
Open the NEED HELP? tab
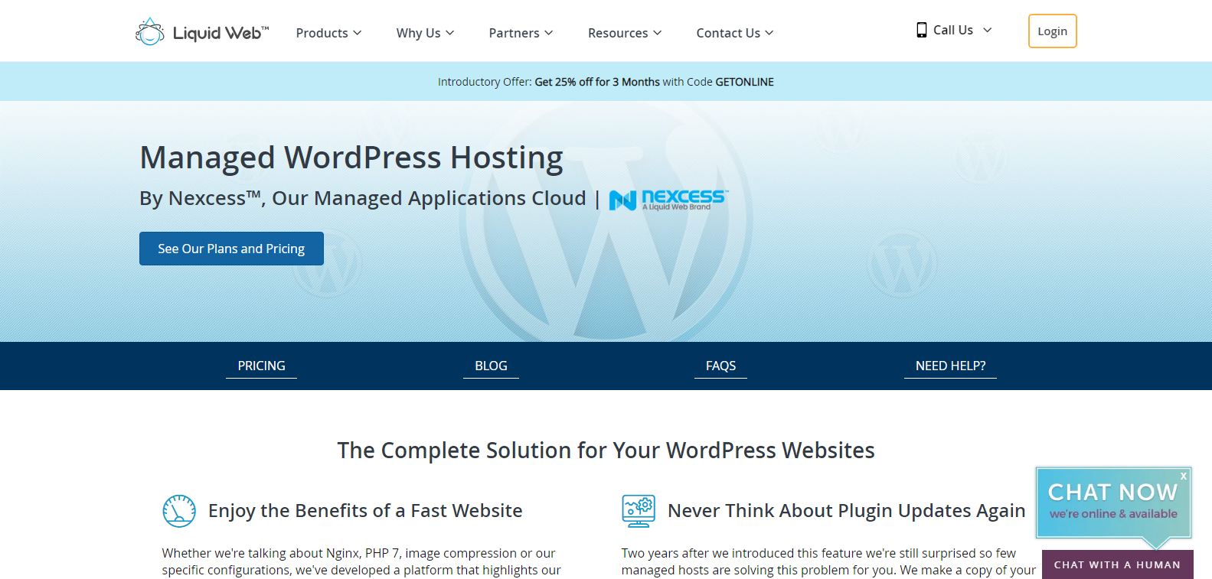point(950,366)
